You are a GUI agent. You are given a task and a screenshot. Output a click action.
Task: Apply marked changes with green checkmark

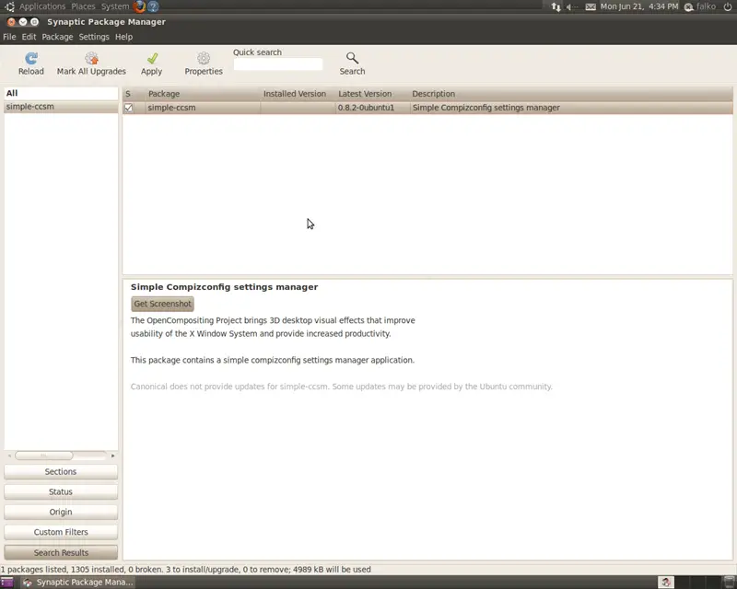tap(152, 58)
